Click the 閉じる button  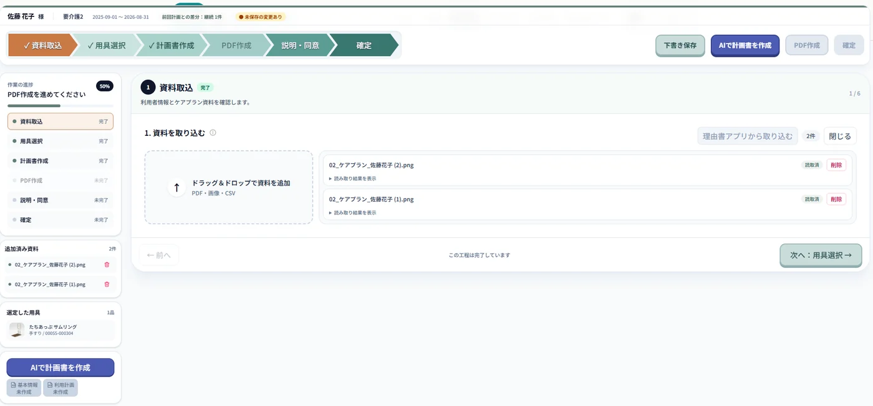point(840,136)
